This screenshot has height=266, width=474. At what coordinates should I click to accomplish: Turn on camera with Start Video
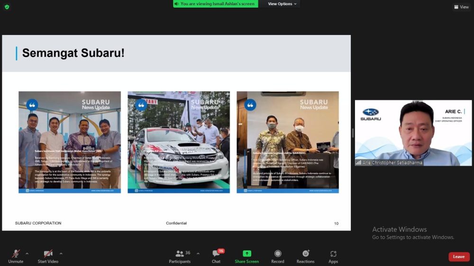click(x=48, y=257)
